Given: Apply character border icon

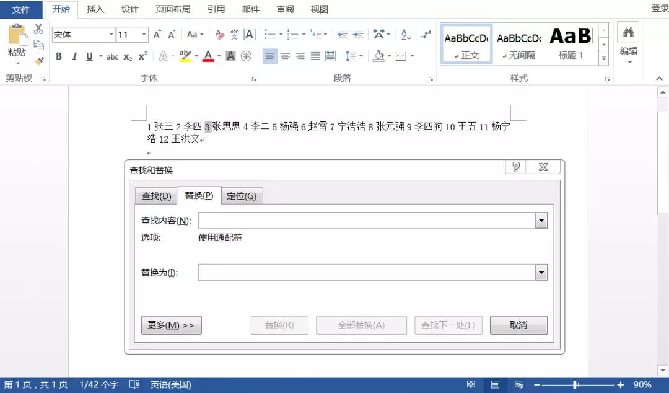Looking at the screenshot, I should coord(250,35).
